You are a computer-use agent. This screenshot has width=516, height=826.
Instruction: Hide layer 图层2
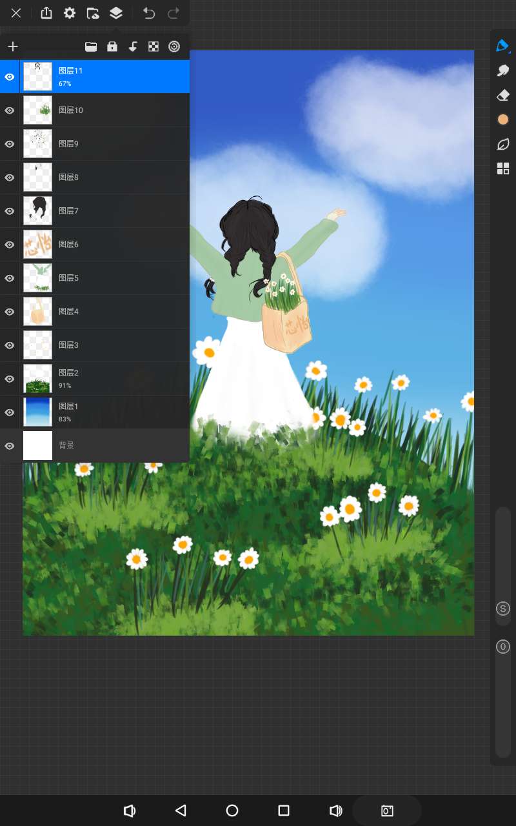(x=10, y=379)
